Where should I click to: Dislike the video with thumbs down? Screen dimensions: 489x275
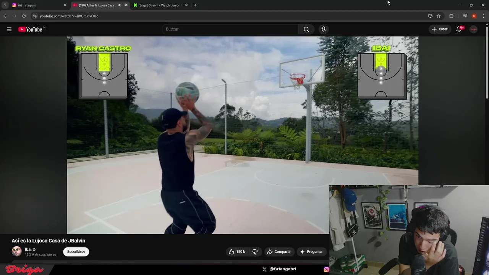(x=255, y=252)
